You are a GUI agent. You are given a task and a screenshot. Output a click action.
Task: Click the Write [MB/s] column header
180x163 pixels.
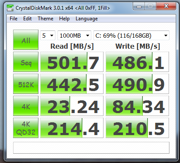(138, 46)
